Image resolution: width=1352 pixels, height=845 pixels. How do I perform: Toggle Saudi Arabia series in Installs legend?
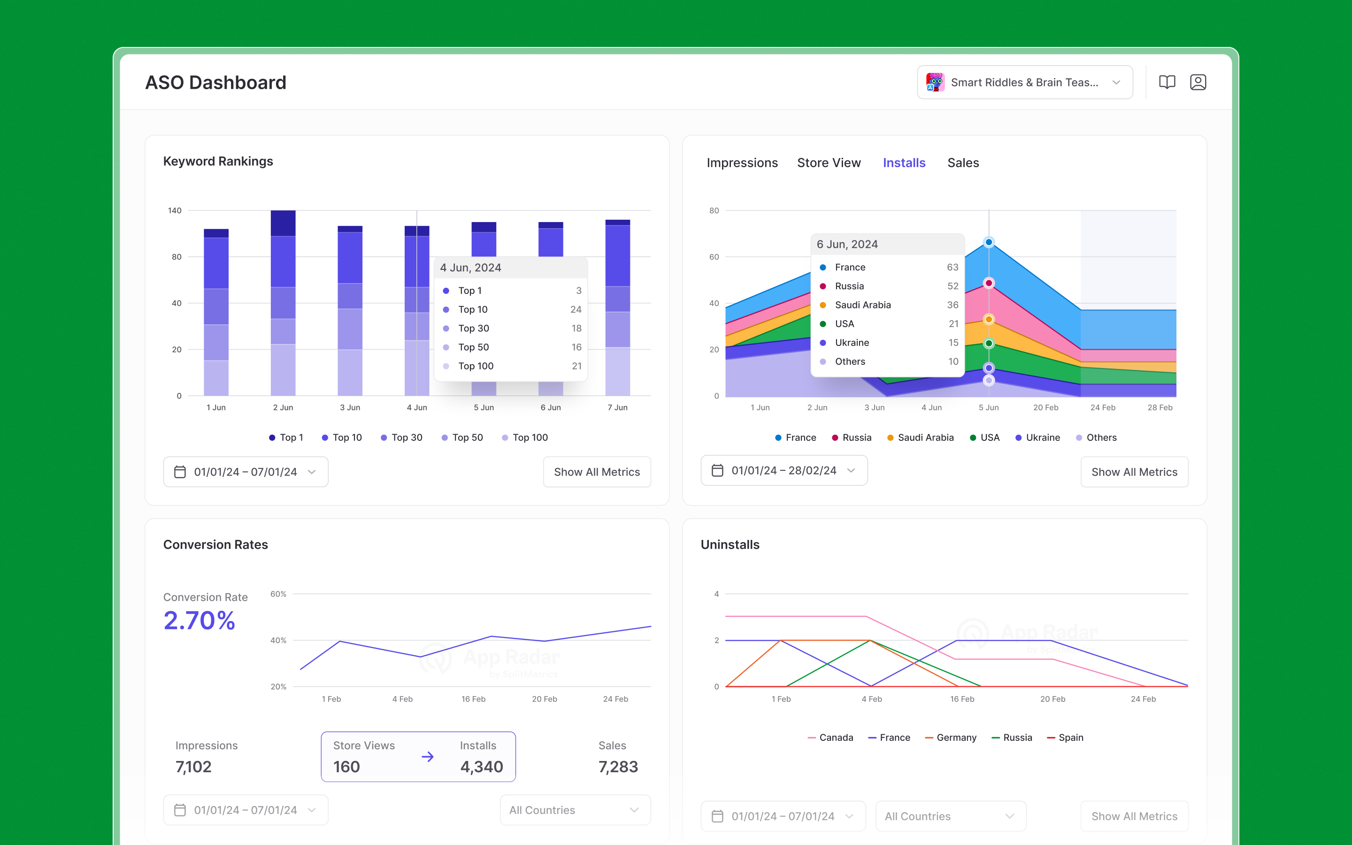click(x=920, y=438)
